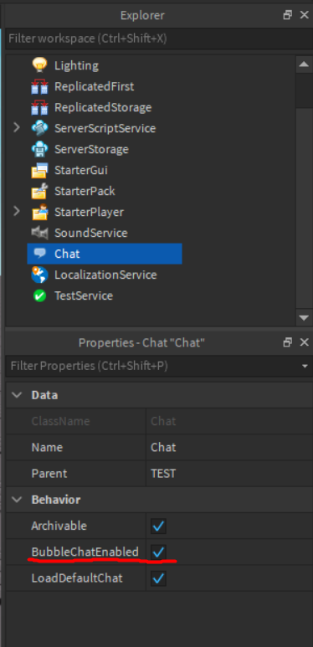Viewport: 313px width, 647px height.
Task: Click the Archivable property label
Action: tap(59, 526)
